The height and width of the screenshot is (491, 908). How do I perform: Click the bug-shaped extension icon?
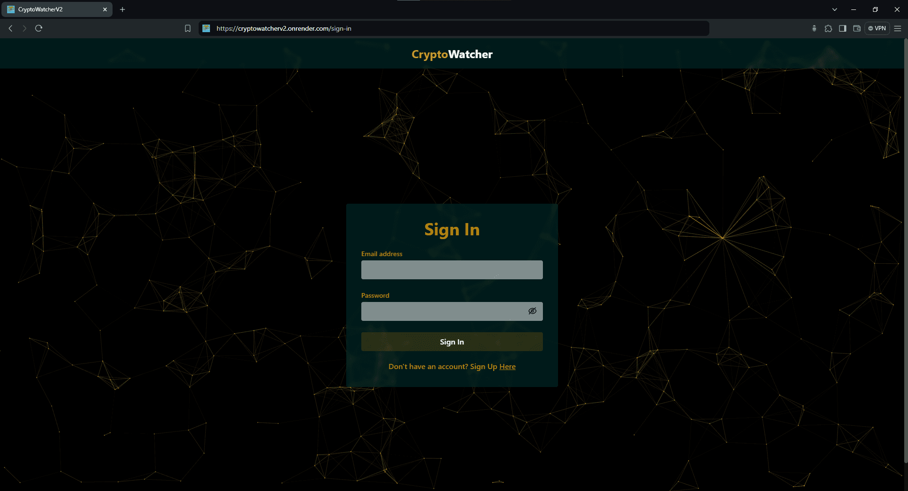pyautogui.click(x=814, y=28)
